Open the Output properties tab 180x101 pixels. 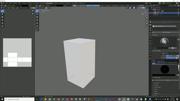150,30
